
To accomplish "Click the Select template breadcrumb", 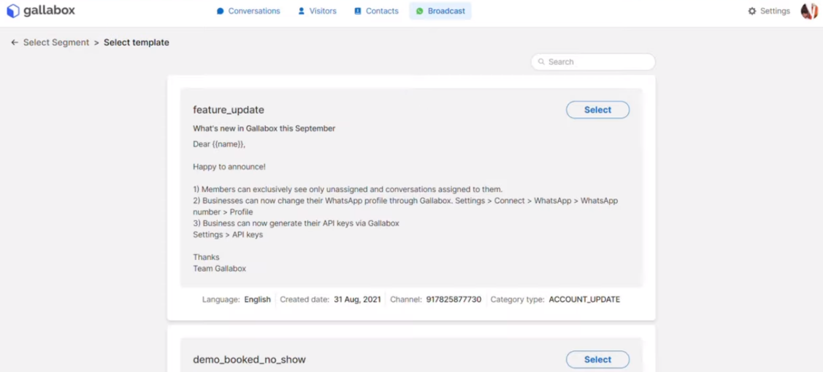I will coord(136,43).
